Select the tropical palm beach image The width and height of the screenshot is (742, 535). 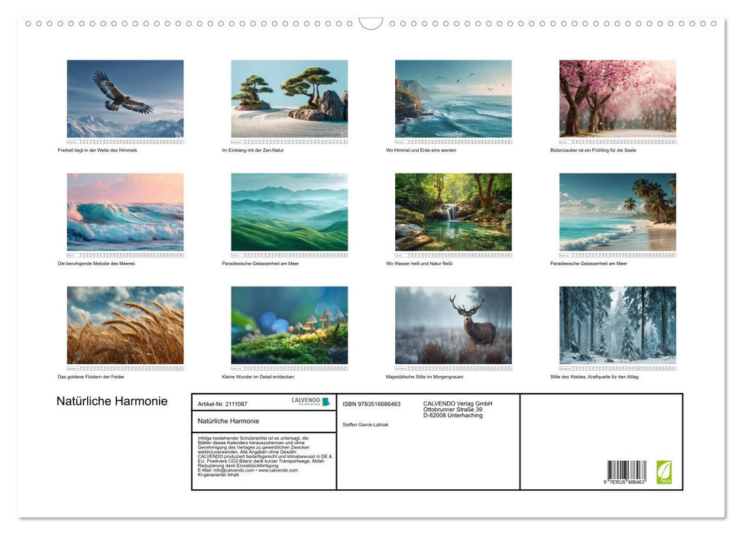pos(617,212)
